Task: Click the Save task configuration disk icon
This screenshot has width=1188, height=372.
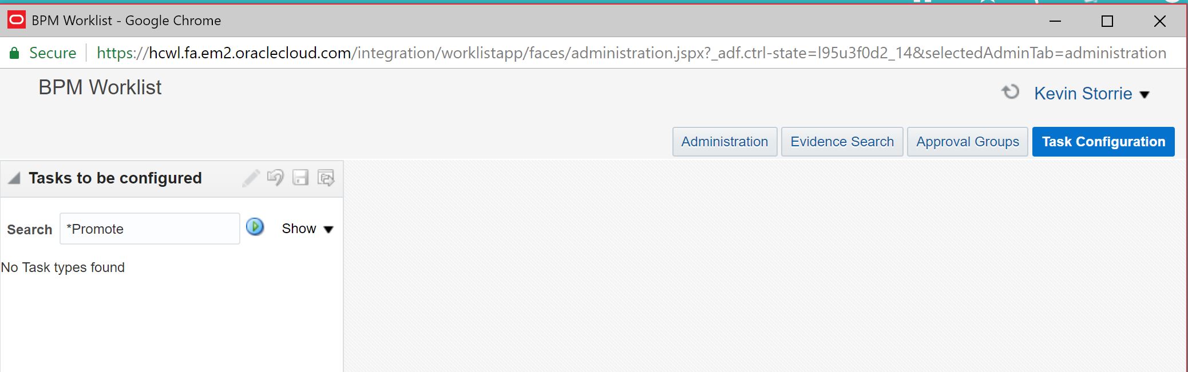Action: [x=300, y=178]
